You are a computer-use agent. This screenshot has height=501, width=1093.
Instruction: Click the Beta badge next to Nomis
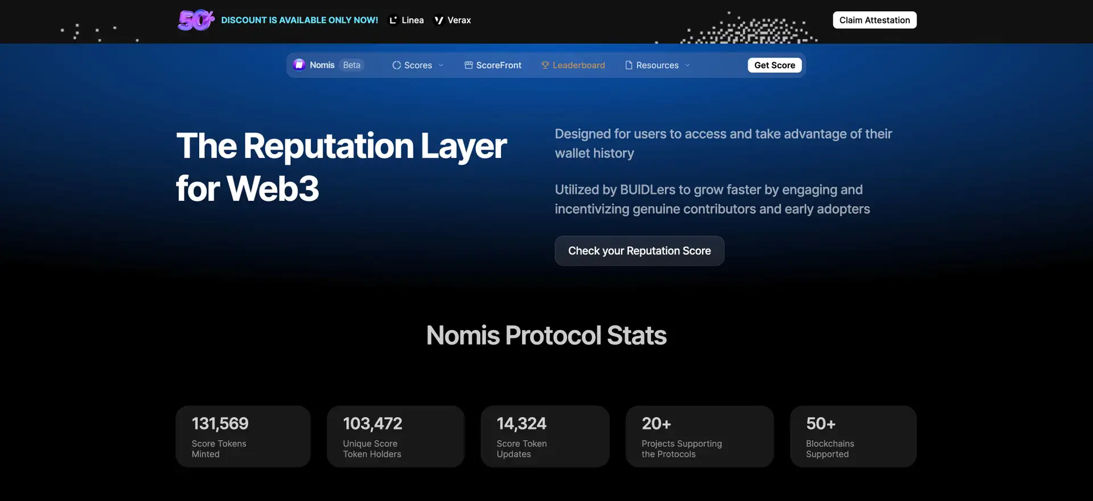coord(351,65)
